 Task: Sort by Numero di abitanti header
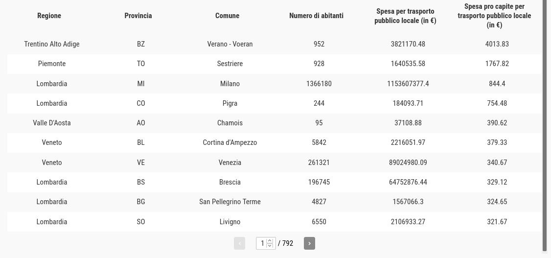[x=316, y=16]
